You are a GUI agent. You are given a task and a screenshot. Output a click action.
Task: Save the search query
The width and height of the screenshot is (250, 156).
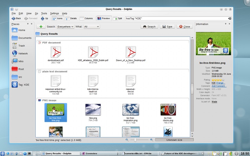(x=167, y=27)
